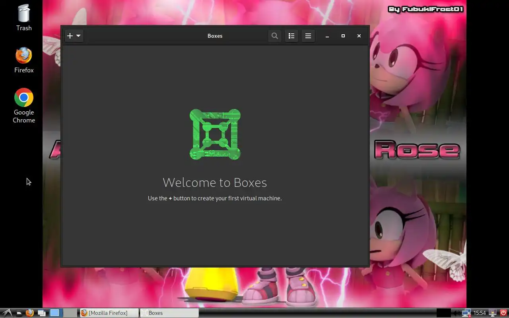Click the green Boxes logo
Screen dimensions: 509x318
[x=215, y=134]
